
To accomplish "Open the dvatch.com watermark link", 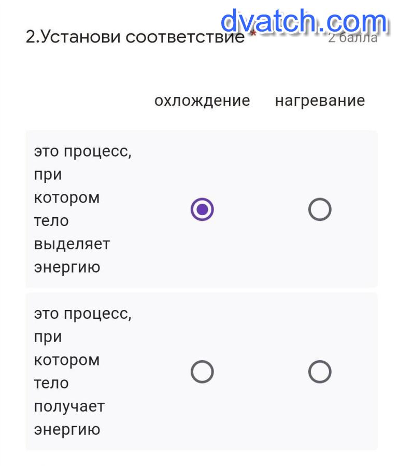I will 304,22.
